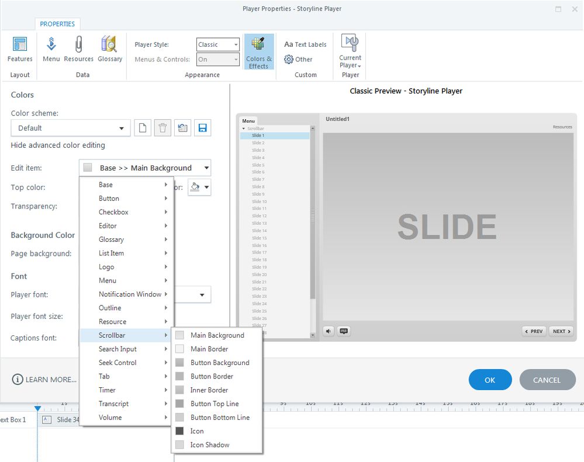Open the Glossary icon
Screen dimensions: 584x462
point(109,49)
